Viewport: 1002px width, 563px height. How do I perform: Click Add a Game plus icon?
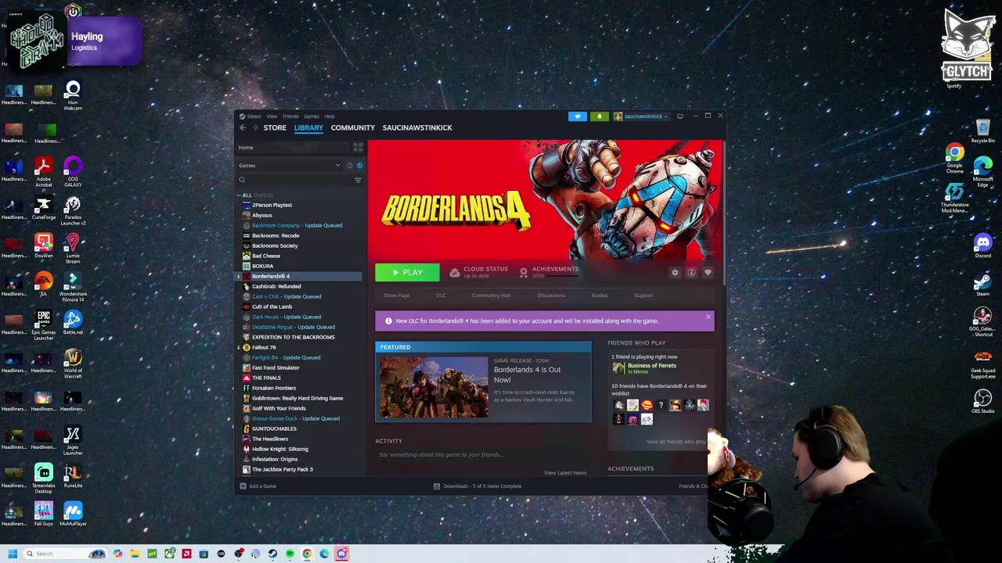[243, 486]
